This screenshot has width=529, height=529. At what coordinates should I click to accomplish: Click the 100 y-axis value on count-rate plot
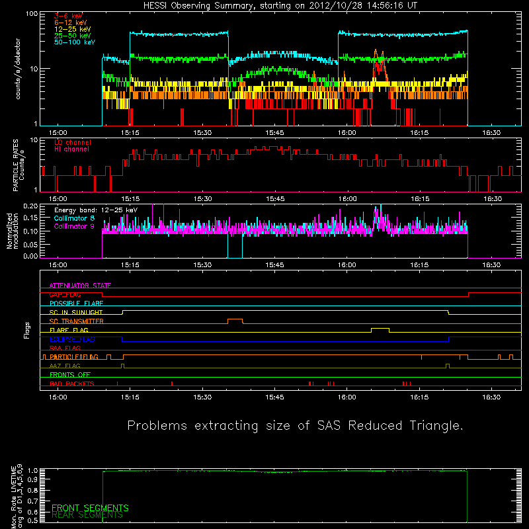32,14
